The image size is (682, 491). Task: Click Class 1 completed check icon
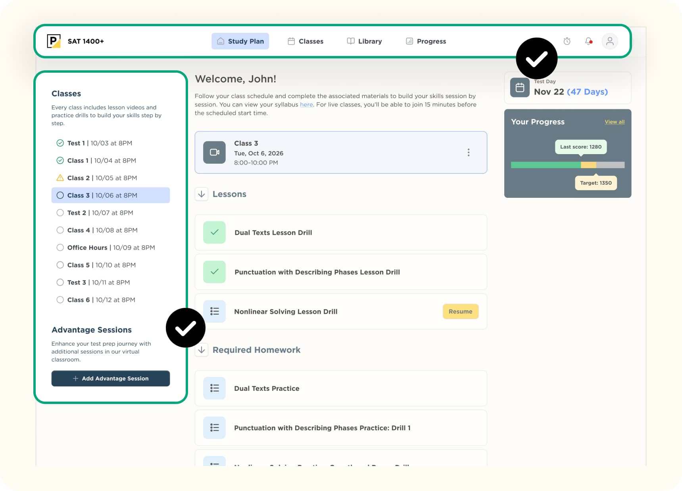tap(60, 160)
